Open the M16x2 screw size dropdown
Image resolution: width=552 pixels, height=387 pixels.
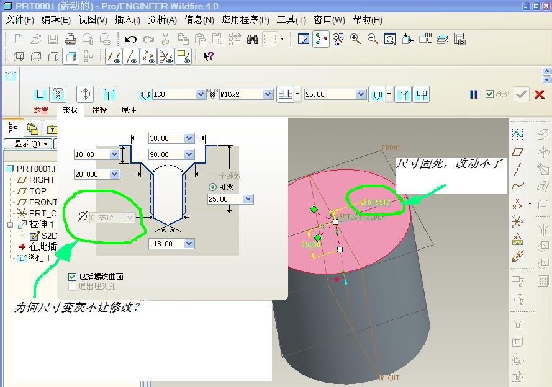[268, 94]
